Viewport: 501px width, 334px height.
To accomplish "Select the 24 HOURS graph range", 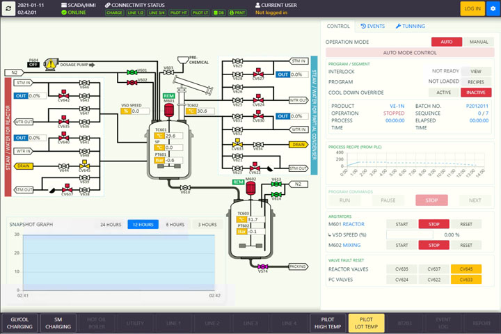I will [x=109, y=225].
